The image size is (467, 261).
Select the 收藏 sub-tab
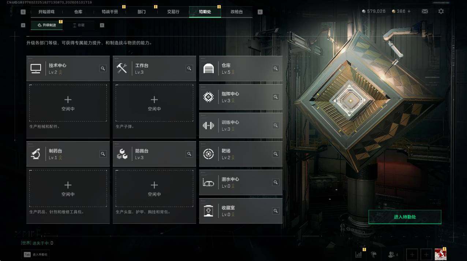point(78,25)
